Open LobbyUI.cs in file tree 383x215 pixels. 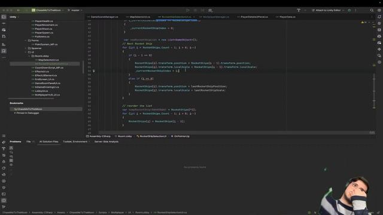click(x=41, y=91)
